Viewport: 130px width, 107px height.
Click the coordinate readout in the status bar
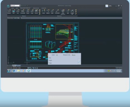(14, 68)
